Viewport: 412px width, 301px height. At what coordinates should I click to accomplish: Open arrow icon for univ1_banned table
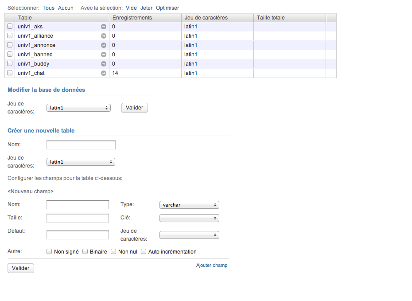(104, 55)
